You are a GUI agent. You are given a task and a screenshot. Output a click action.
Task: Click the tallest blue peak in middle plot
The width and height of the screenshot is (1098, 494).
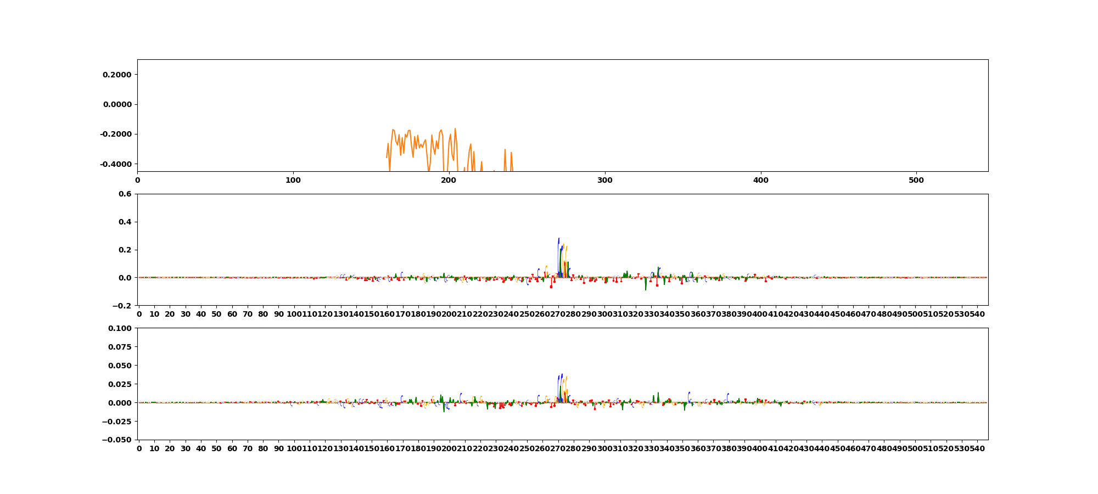click(559, 242)
